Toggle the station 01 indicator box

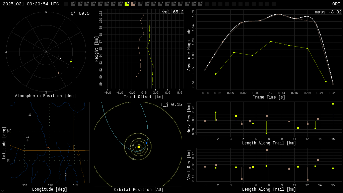(73, 4)
